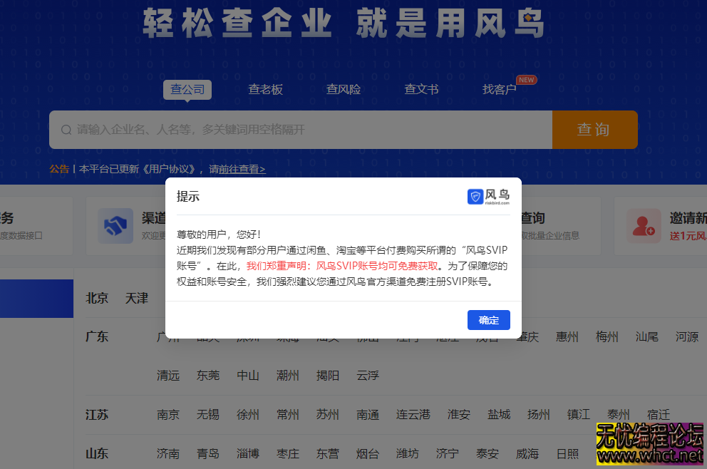
Task: Choose 无锡 under 江苏
Action: 208,415
